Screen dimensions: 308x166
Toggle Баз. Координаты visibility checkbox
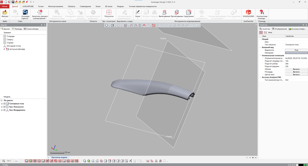coord(4,110)
